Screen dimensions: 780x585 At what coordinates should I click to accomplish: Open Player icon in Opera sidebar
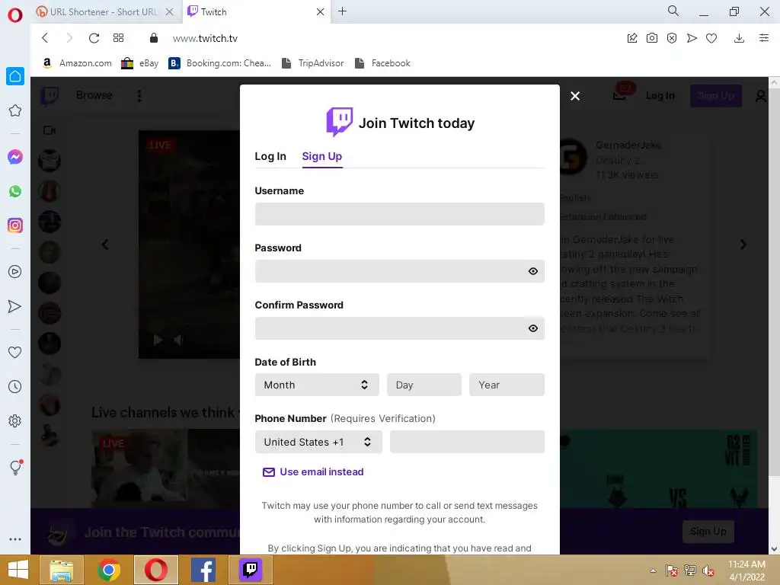point(15,272)
